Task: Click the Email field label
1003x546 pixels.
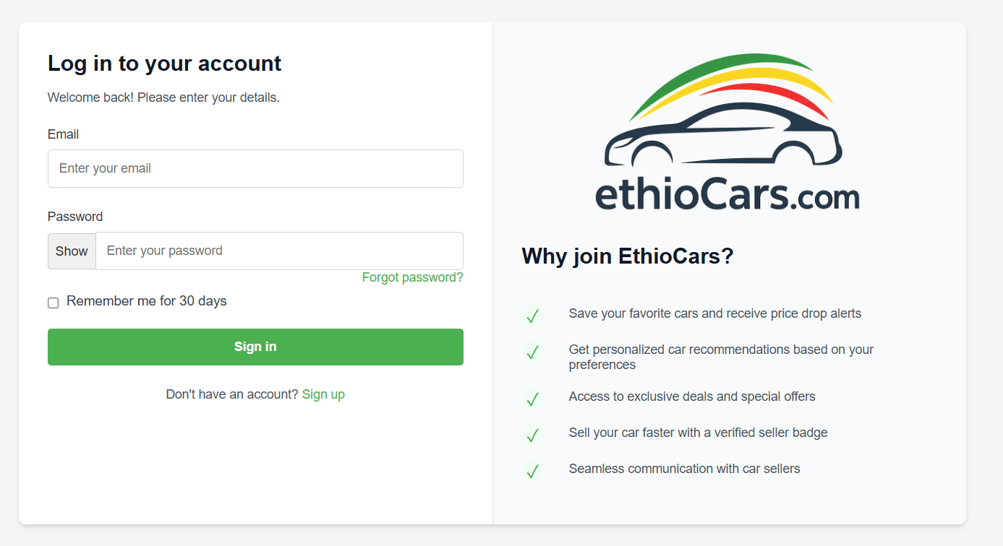Action: coord(63,134)
